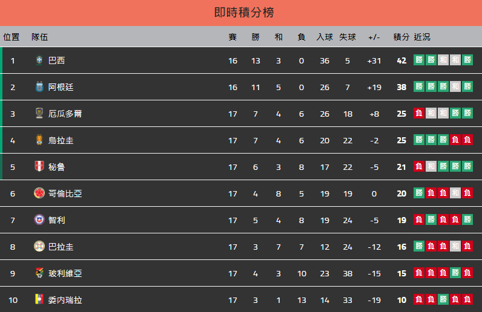This screenshot has width=482, height=312.
Task: Click the Bolivia team crest icon
Action: [39, 273]
